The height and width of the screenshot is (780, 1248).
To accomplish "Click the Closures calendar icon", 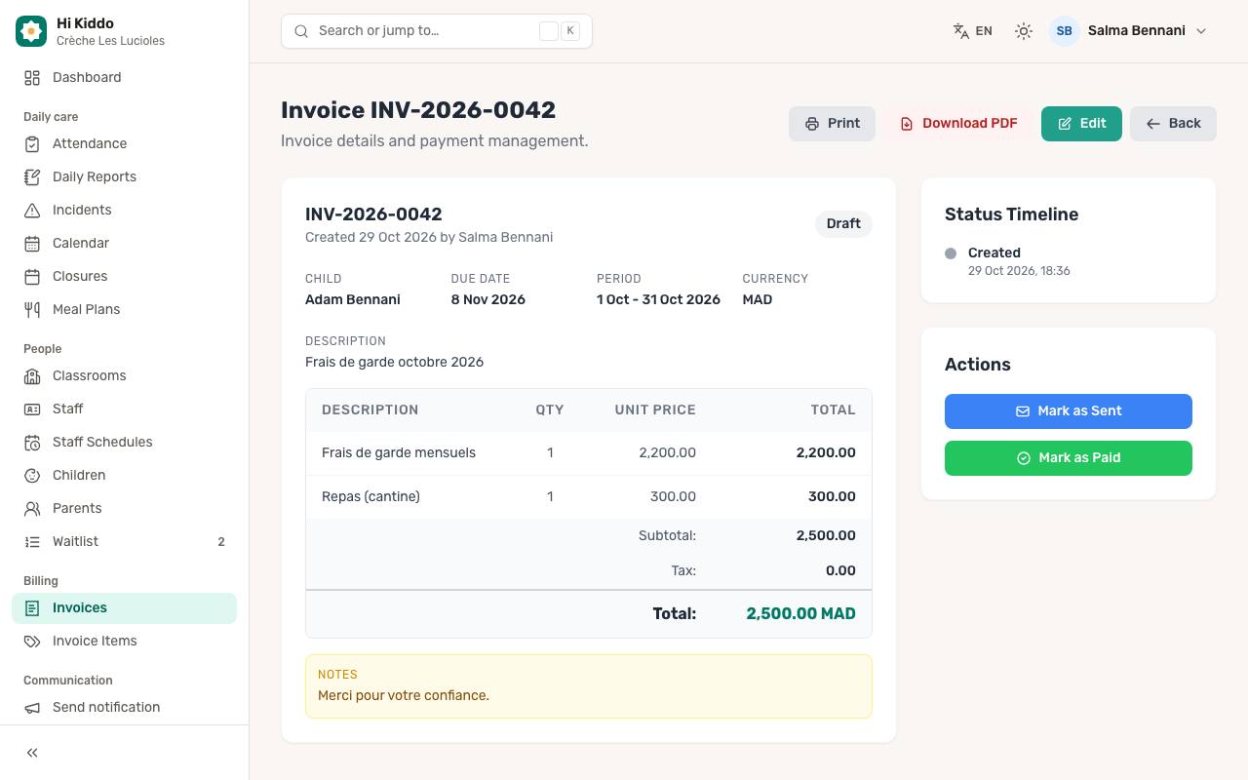I will [32, 276].
